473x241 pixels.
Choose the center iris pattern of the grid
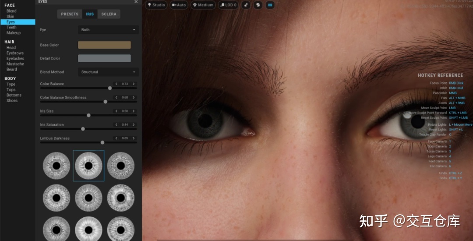(x=88, y=198)
